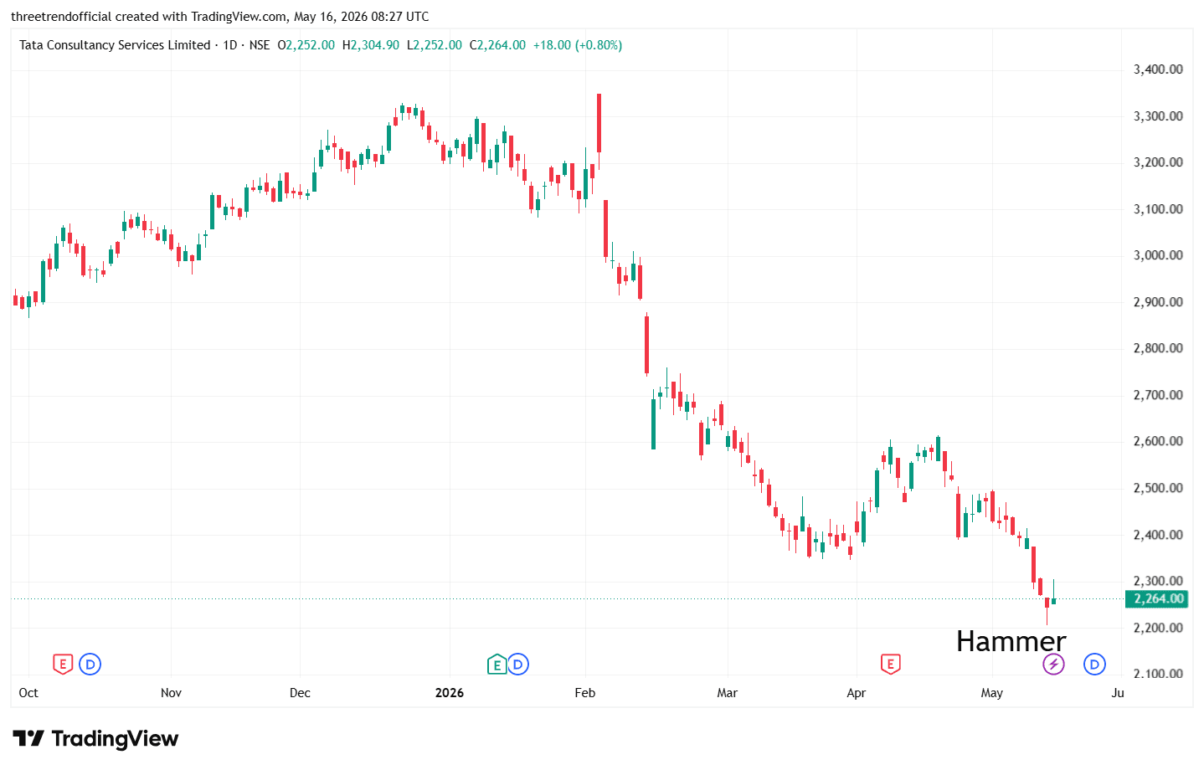The height and width of the screenshot is (770, 1204).
Task: Click the blue dividend D marker near Oct
Action: [90, 665]
